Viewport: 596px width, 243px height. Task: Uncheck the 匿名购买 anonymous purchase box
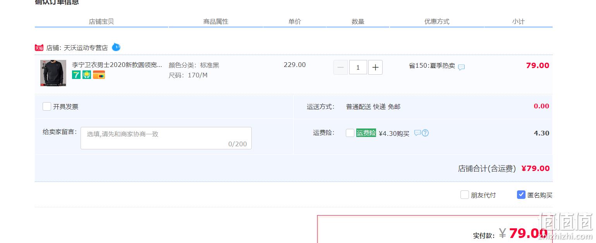[521, 195]
